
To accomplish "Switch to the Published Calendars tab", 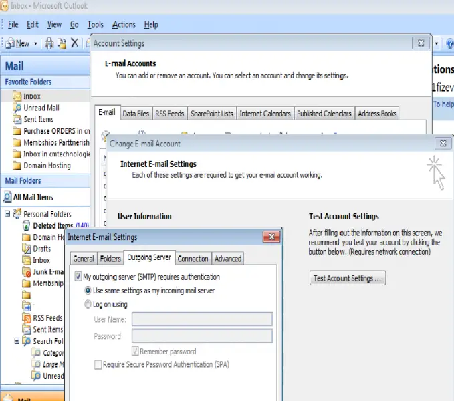I will pos(324,114).
